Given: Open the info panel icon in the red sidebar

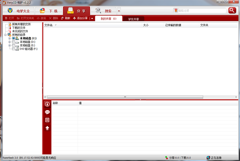Looking at the screenshot, I should [48, 105].
